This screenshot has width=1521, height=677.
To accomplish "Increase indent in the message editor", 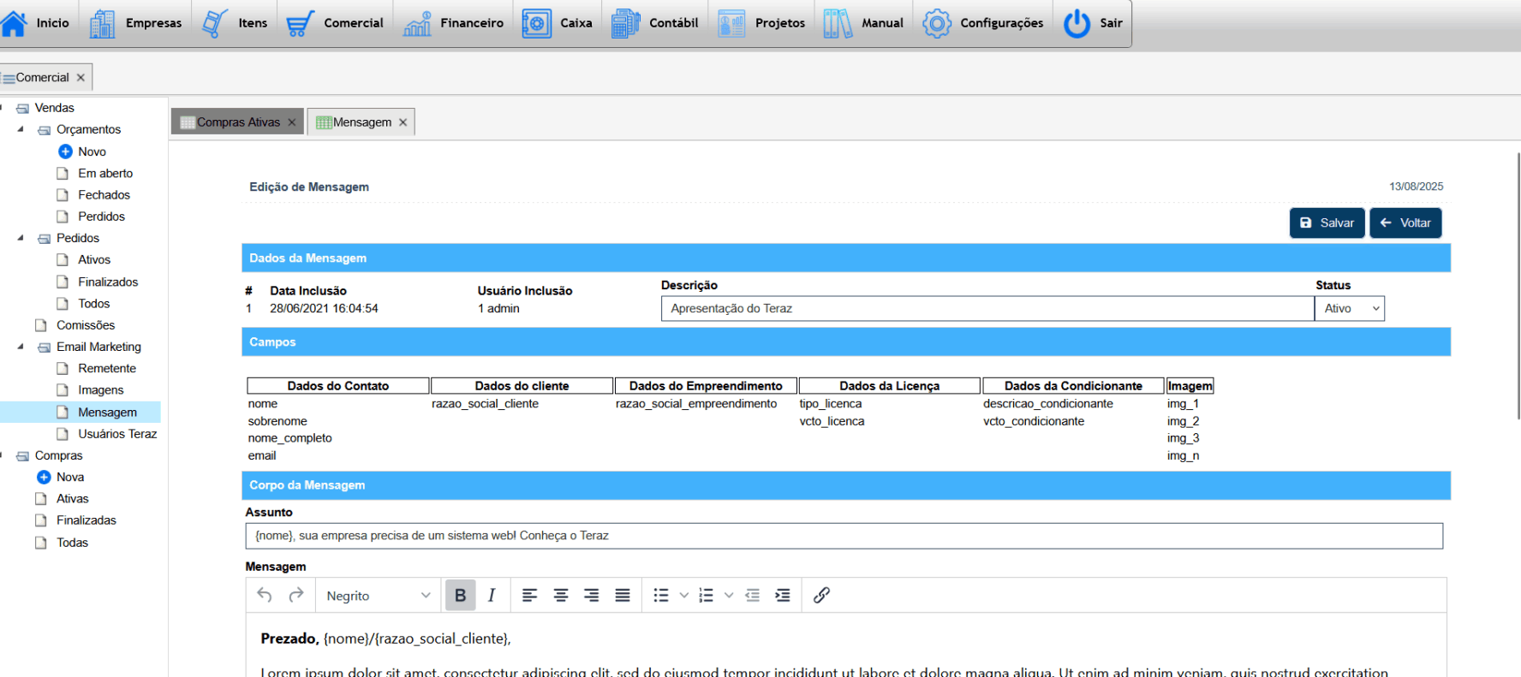I will [783, 595].
